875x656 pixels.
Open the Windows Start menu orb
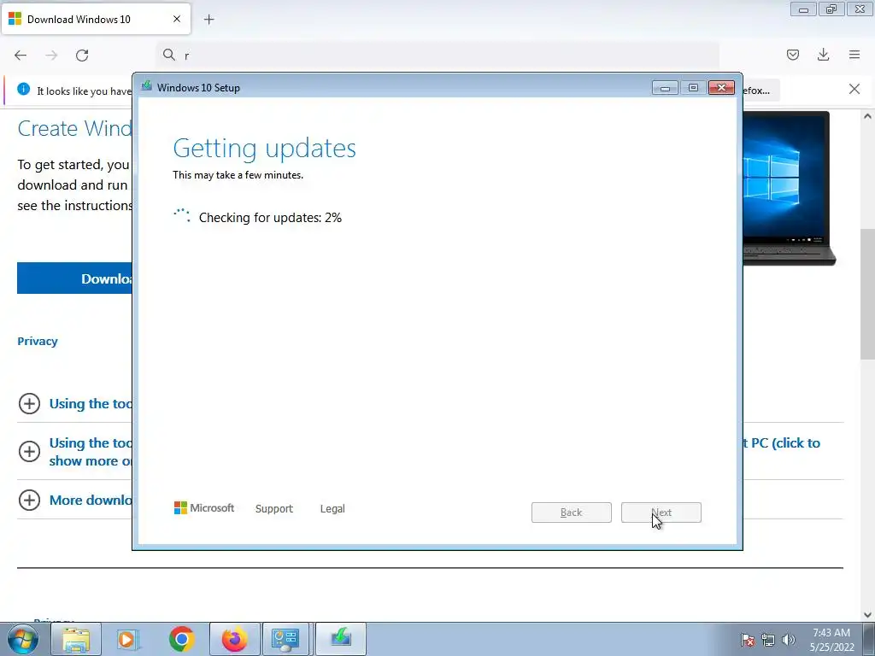(x=23, y=639)
